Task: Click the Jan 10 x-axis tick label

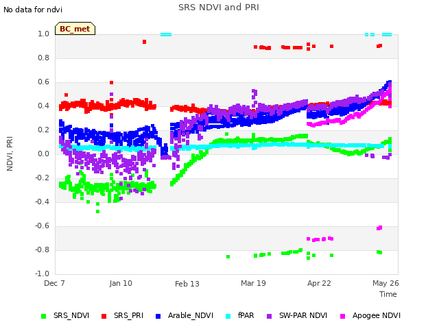Action: (x=121, y=283)
